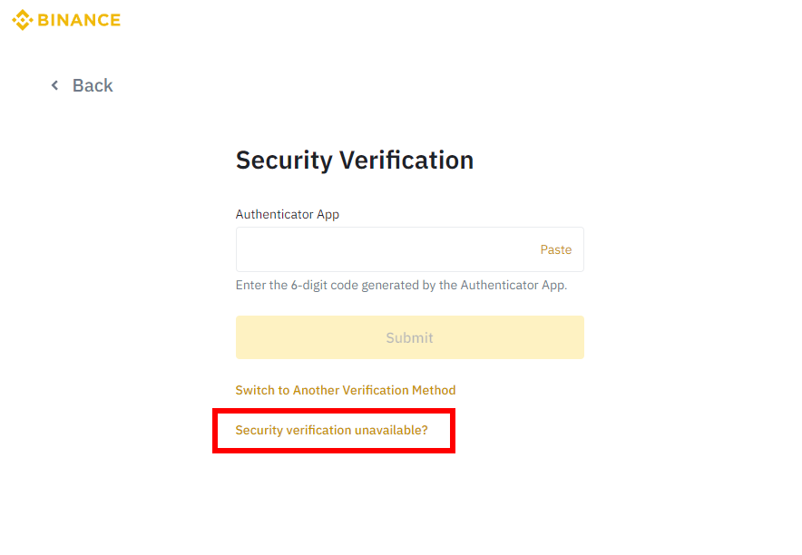Click the 6-digit code helper text
This screenshot has width=802, height=555.
tap(401, 285)
